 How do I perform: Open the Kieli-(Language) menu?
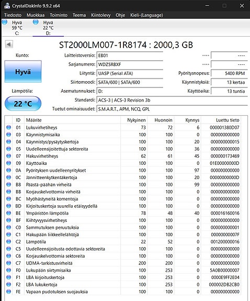[146, 15]
